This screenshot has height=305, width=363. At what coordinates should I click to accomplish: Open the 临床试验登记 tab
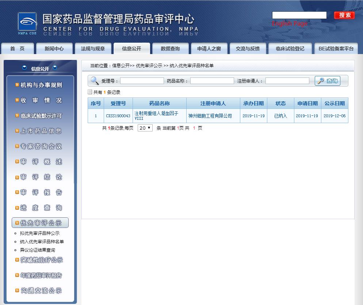[290, 49]
